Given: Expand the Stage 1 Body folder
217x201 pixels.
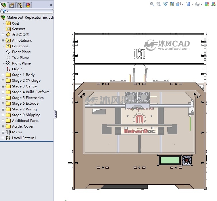Looking at the screenshot, I should click(3, 75).
